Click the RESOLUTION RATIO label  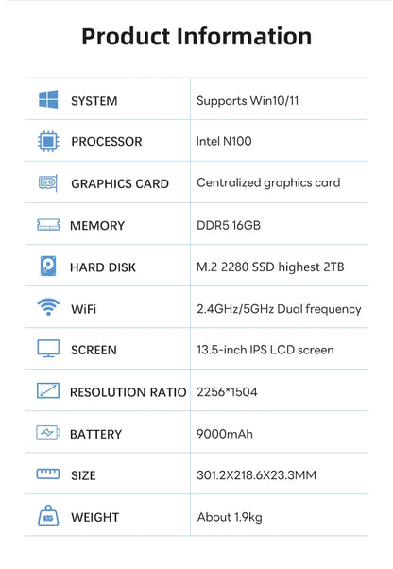click(x=128, y=392)
